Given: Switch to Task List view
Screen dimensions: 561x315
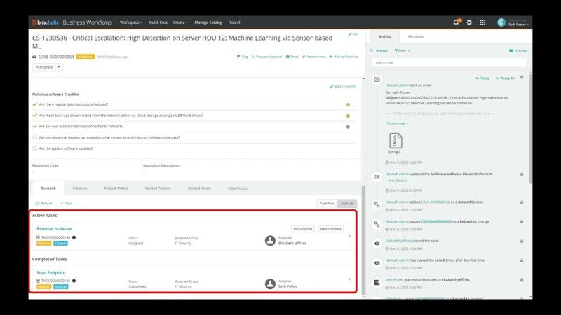Looking at the screenshot, I should pyautogui.click(x=347, y=203).
